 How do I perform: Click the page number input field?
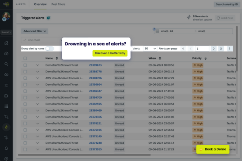click(202, 48)
